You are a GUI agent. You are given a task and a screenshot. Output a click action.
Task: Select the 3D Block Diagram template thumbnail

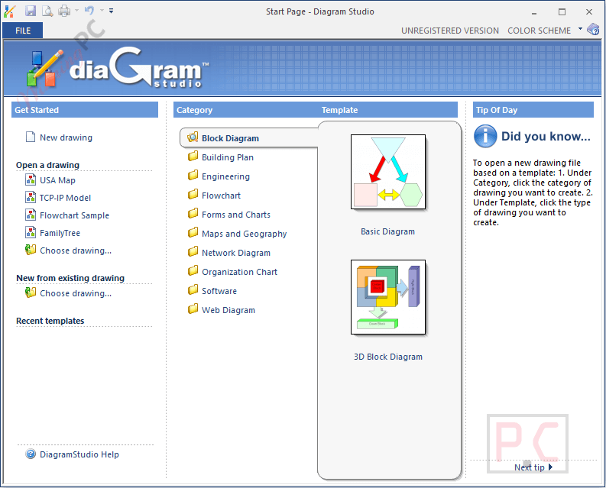click(x=388, y=297)
